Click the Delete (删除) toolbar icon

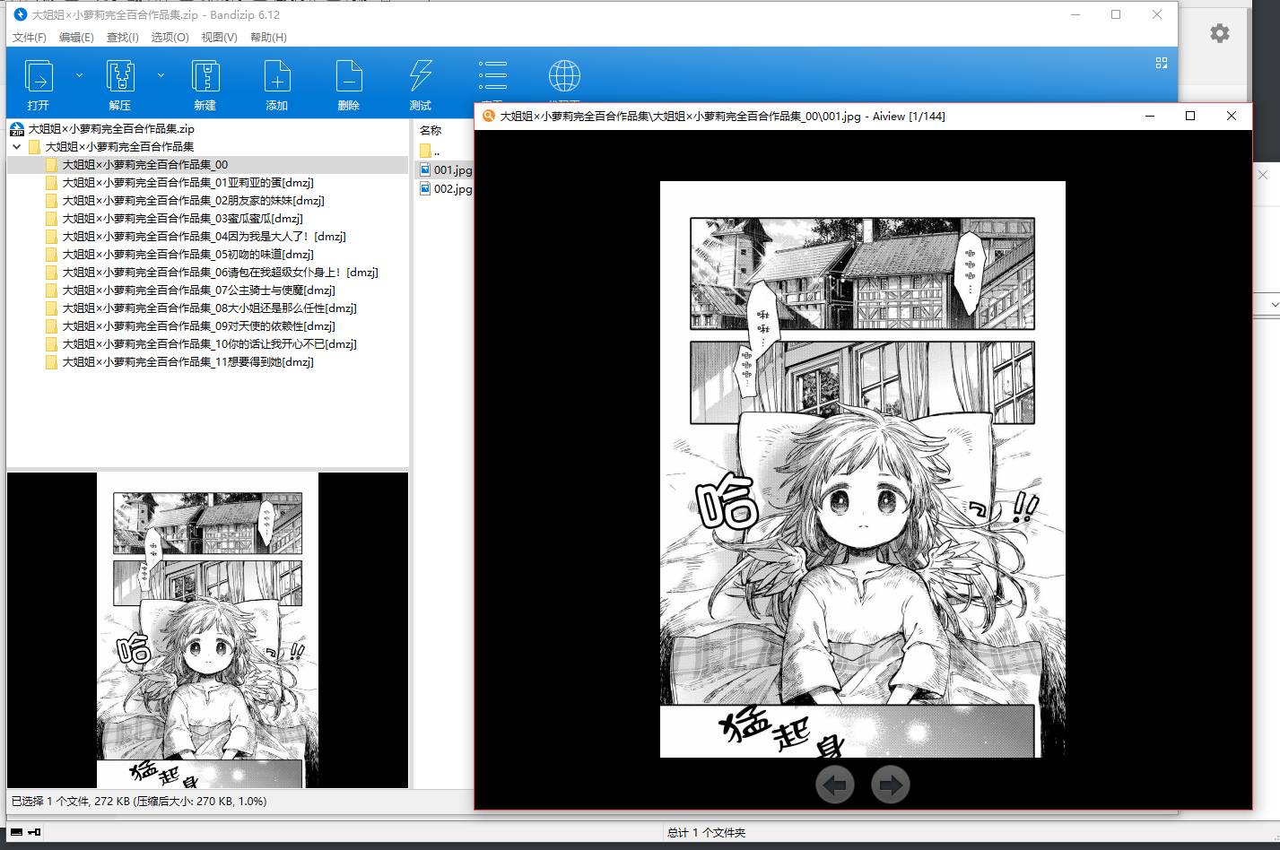pos(348,77)
